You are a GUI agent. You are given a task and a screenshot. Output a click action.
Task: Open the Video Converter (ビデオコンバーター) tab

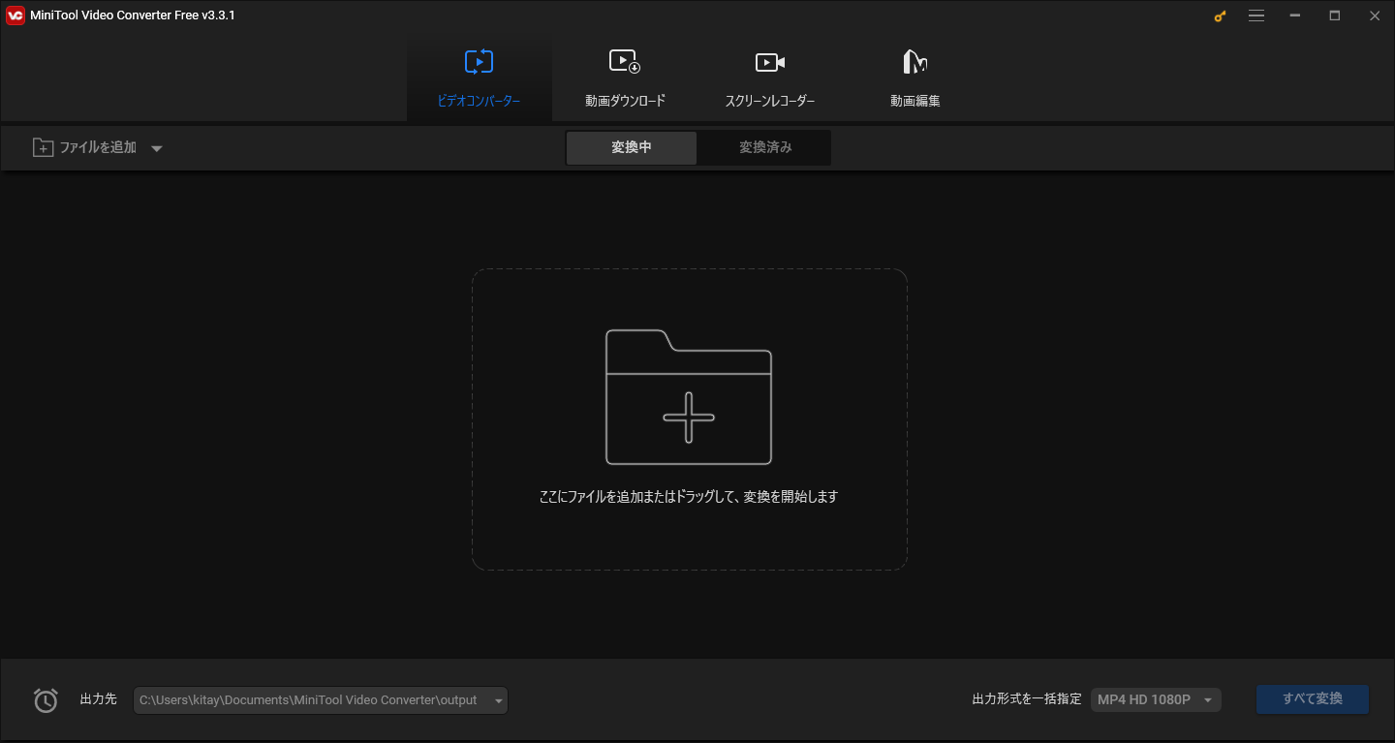[479, 78]
